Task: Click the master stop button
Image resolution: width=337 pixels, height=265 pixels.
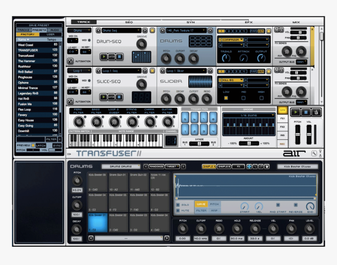Action: (x=306, y=112)
